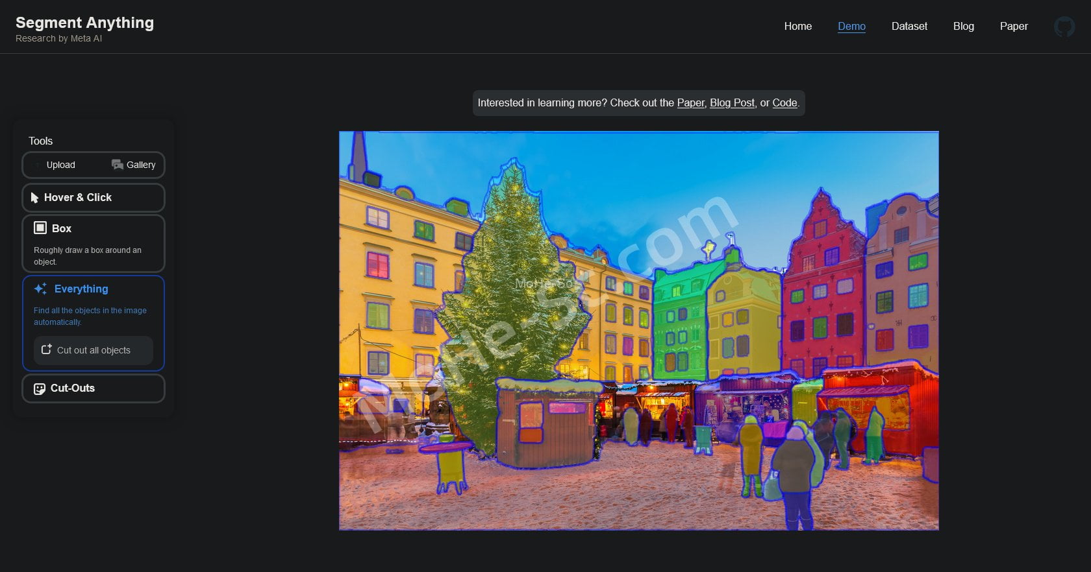The image size is (1091, 572).
Task: Open the Dataset page
Action: click(909, 26)
